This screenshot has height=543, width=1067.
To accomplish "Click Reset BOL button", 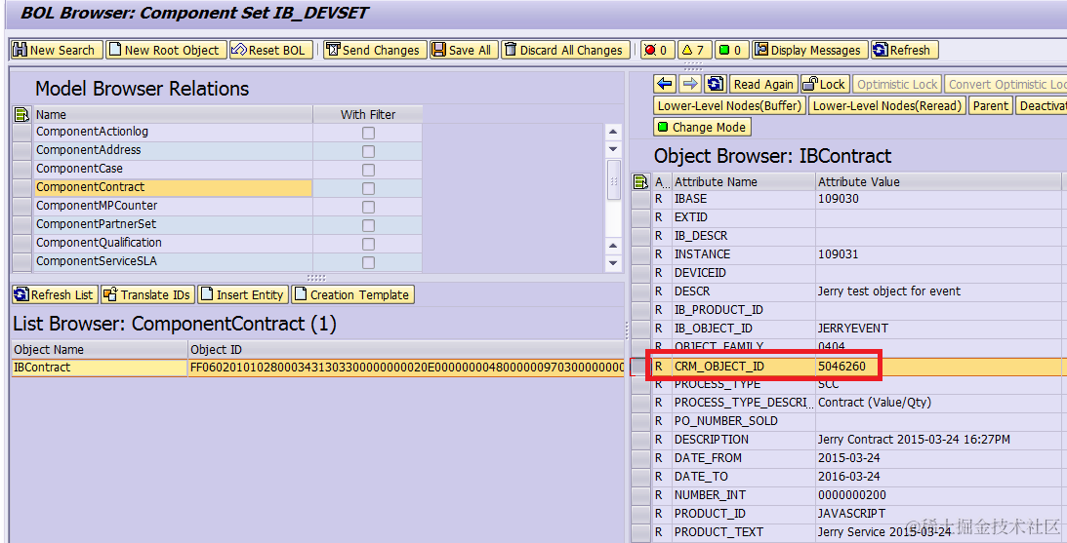I will pos(270,51).
